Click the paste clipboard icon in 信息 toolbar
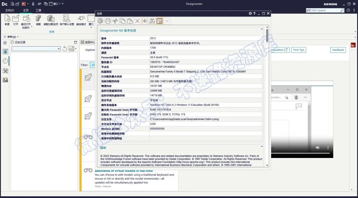The width and height of the screenshot is (358, 198). (130, 21)
